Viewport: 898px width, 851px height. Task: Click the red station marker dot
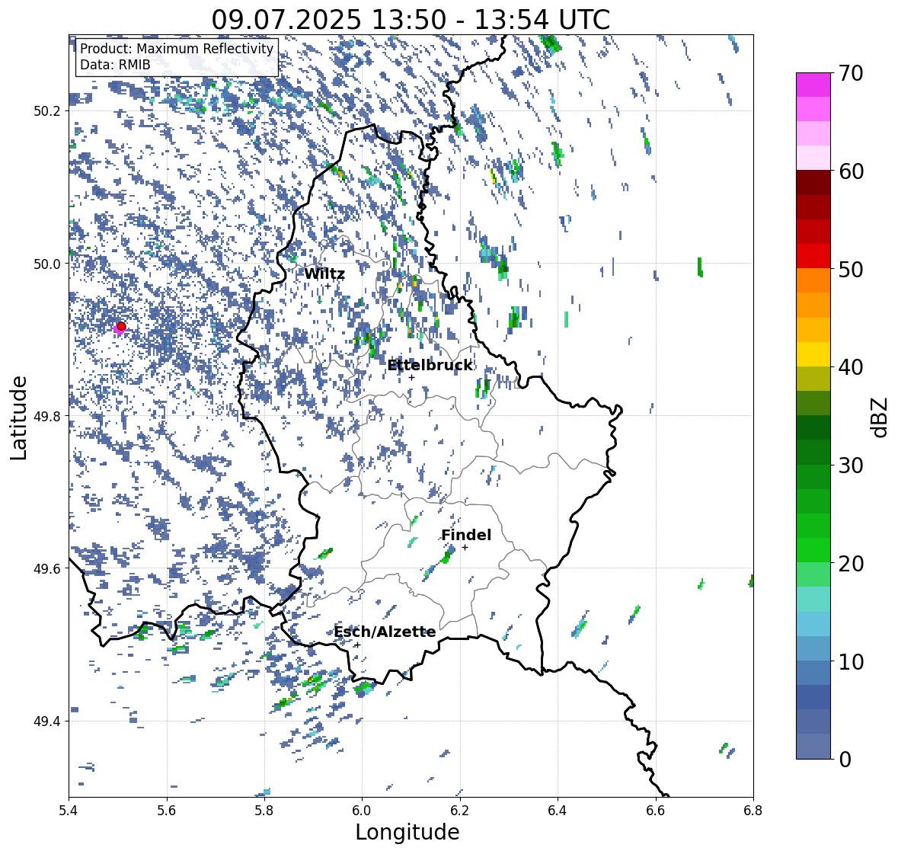(x=121, y=326)
